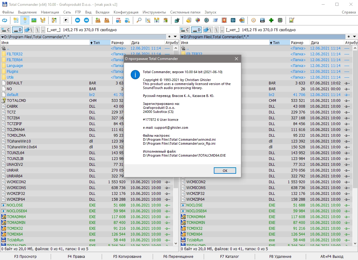This screenshot has height=260, width=358.
Task: Go forward with the blue right arrow
Action: (x=86, y=20)
